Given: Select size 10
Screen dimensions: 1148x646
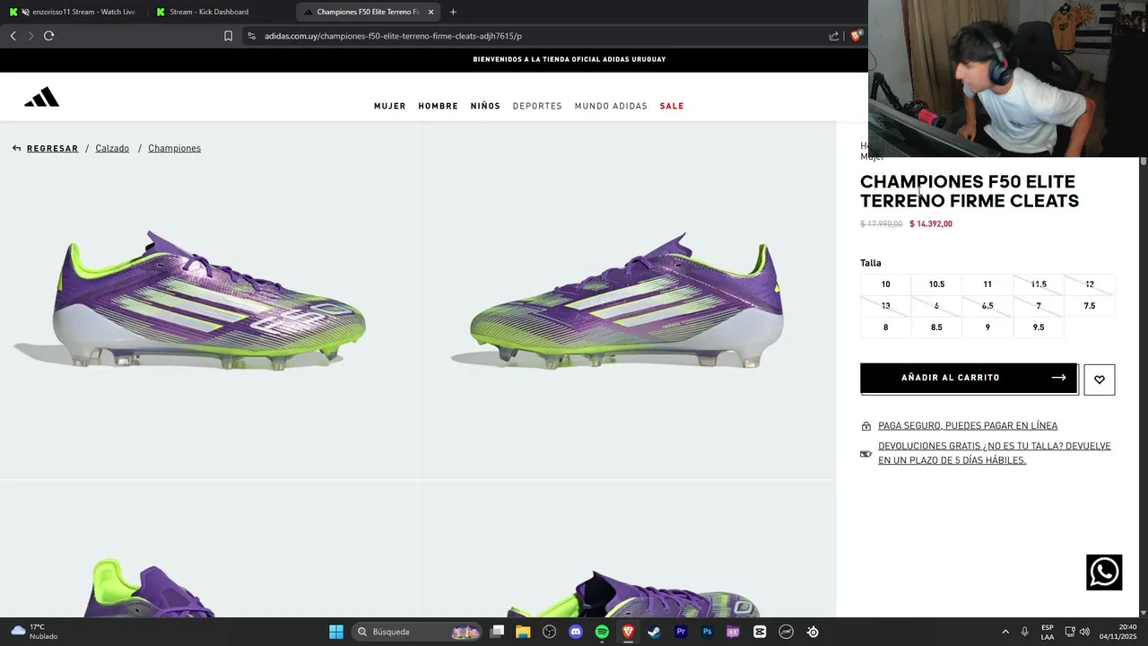Looking at the screenshot, I should (x=885, y=284).
